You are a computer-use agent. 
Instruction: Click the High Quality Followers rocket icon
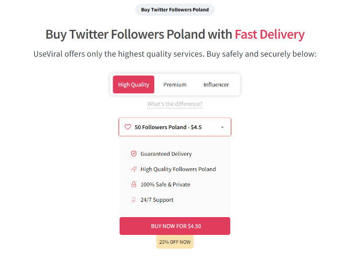(x=134, y=169)
